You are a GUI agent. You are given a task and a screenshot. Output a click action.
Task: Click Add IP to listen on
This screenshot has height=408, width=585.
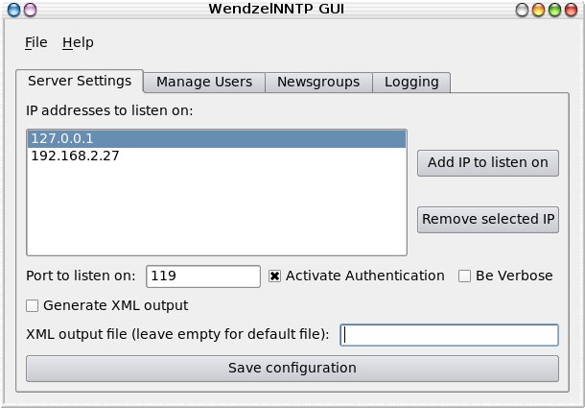click(487, 163)
